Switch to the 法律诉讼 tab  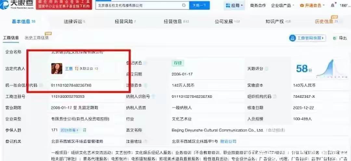[74, 22]
